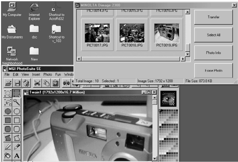Image resolution: width=238 pixels, height=162 pixels.
Task: Select the New folder on desktop
Action: (x=34, y=54)
